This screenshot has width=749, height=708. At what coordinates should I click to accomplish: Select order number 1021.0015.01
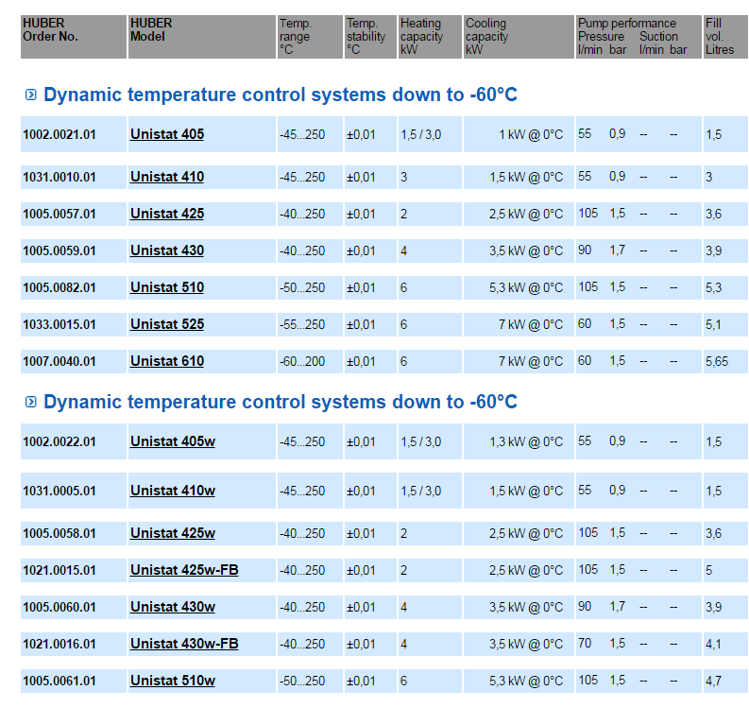tap(60, 570)
